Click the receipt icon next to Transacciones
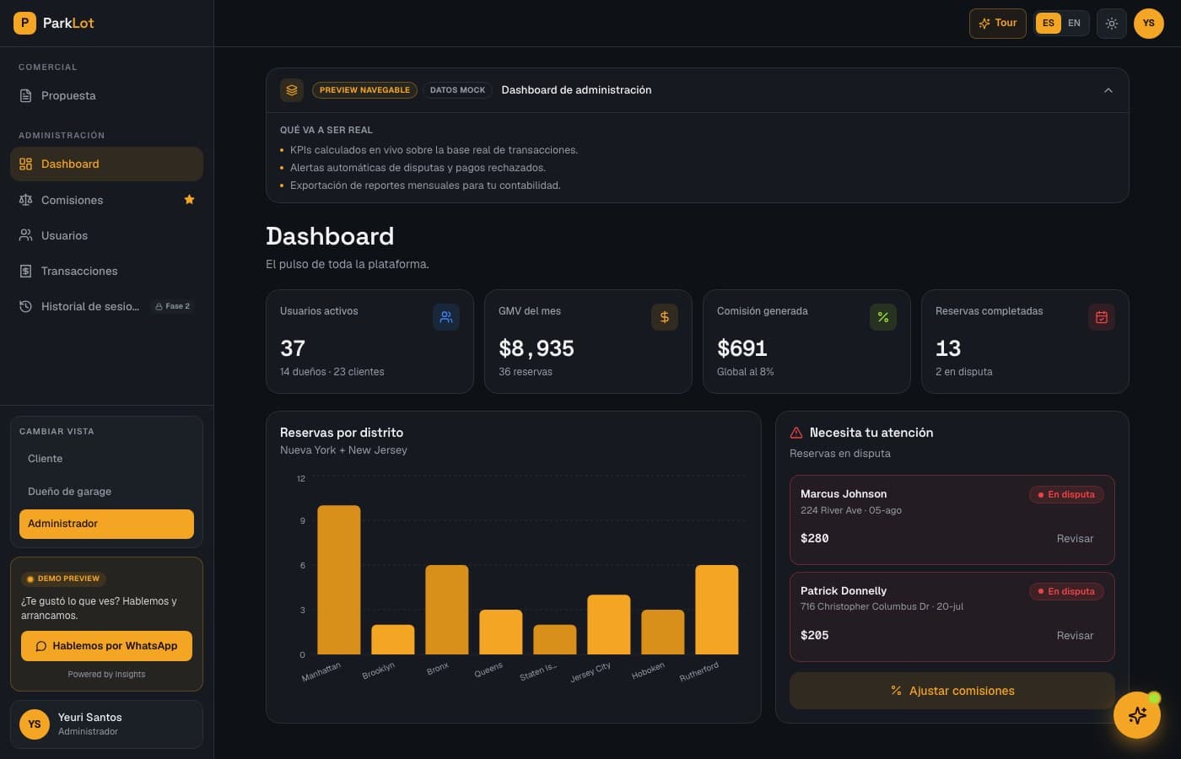 point(26,271)
